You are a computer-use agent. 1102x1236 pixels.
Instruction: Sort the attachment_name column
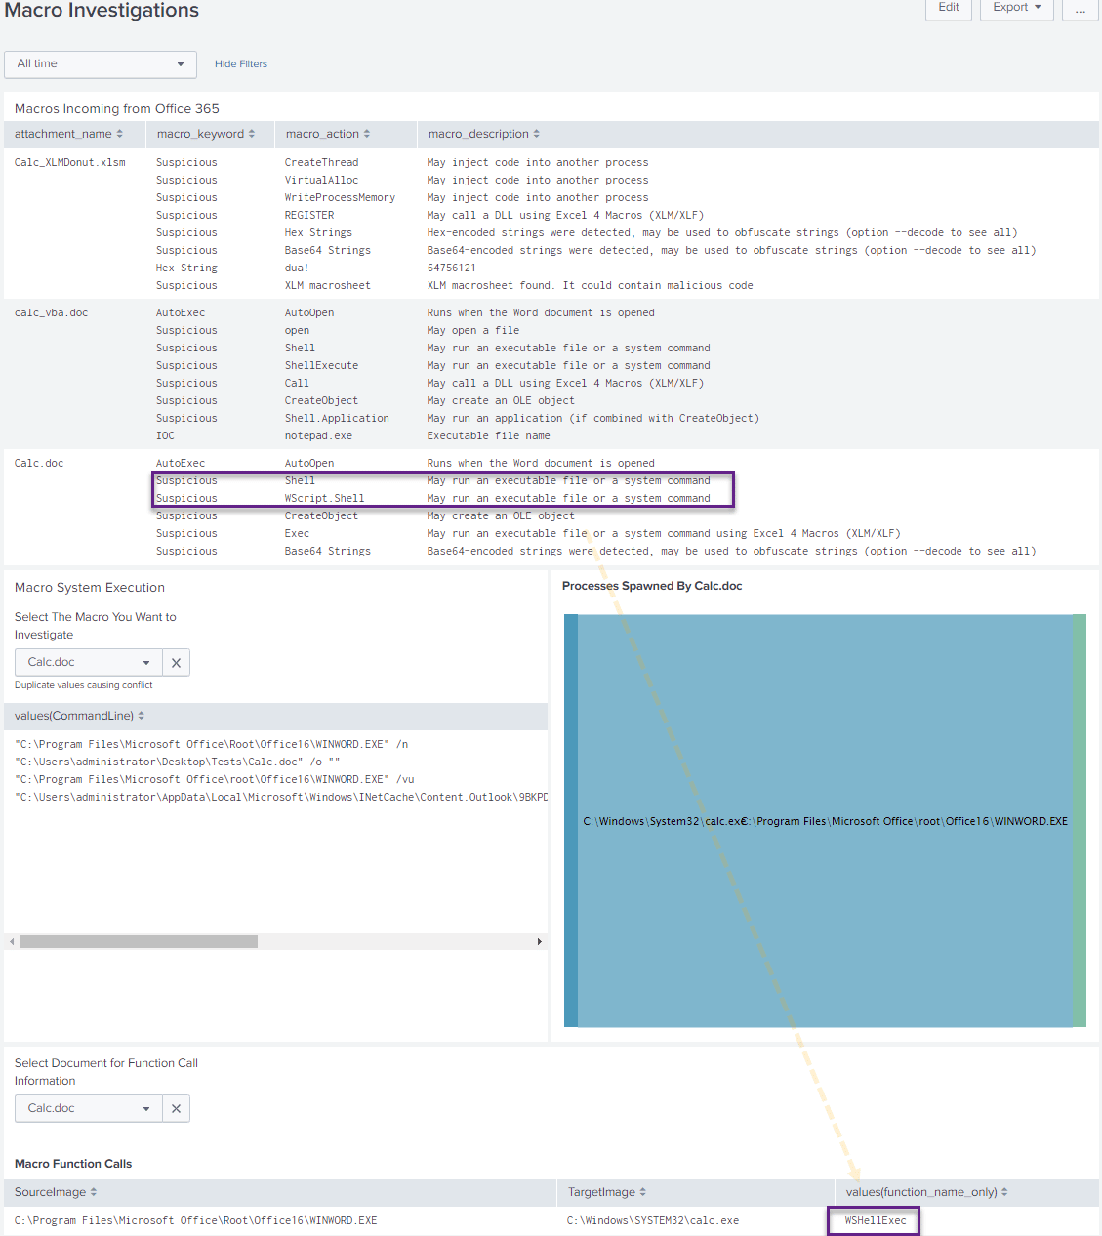click(x=117, y=134)
